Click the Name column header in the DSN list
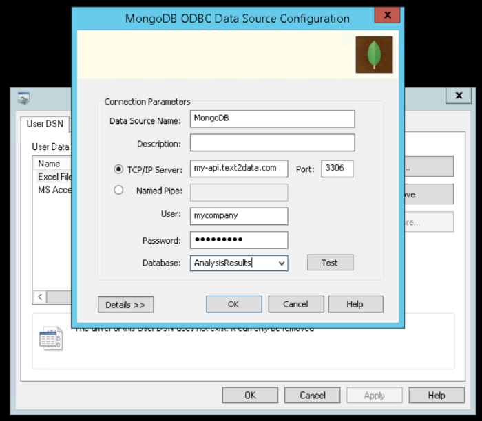This screenshot has height=421, width=482. [x=52, y=164]
